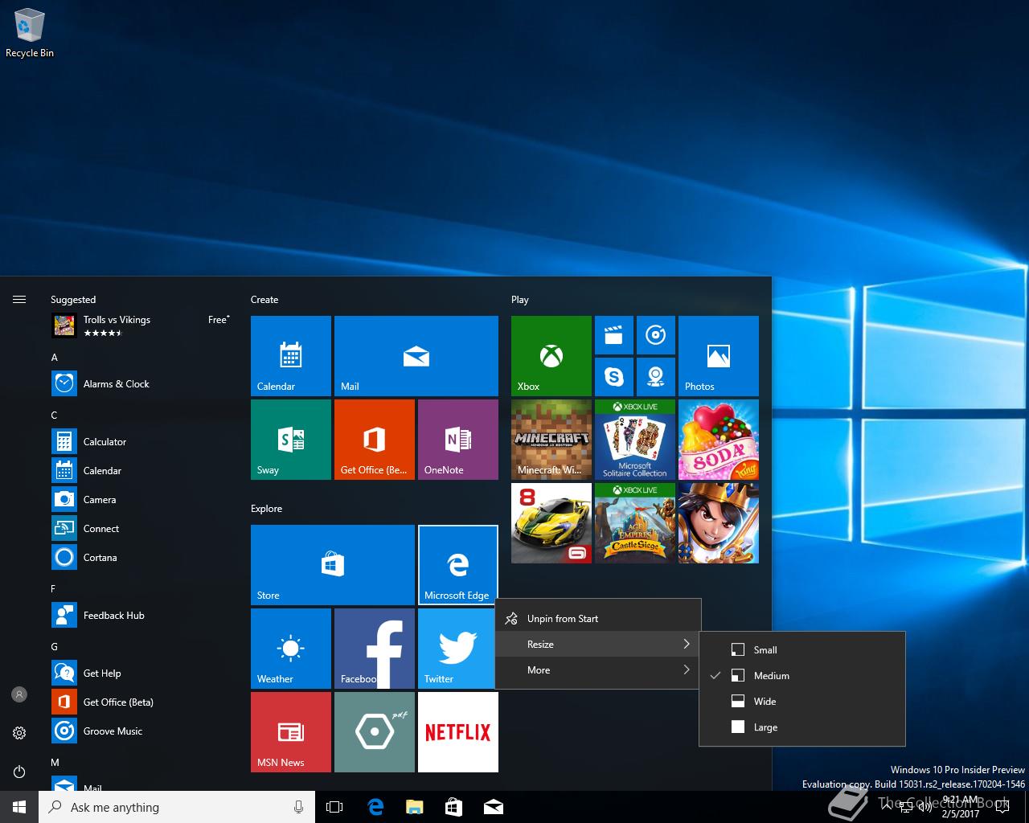Open Cortana from app list
Viewport: 1029px width, 823px height.
(x=141, y=558)
